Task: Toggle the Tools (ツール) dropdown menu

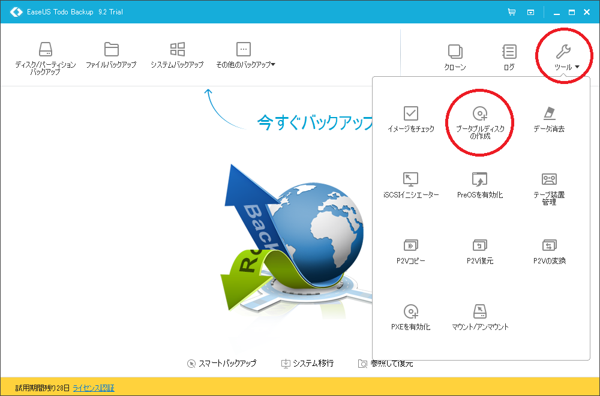Action: tap(566, 58)
